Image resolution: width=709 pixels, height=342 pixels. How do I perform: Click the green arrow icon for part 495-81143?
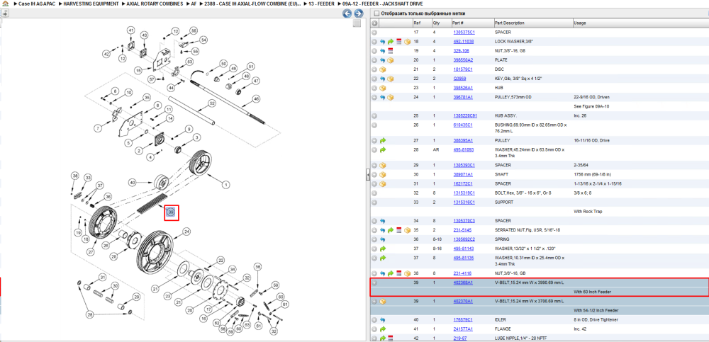point(383,249)
